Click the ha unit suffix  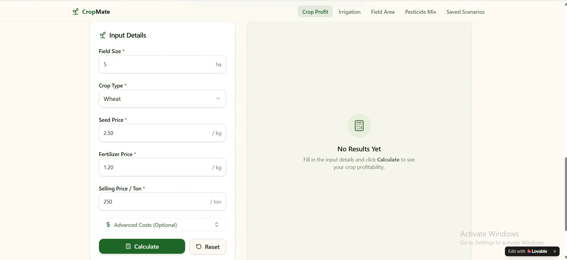(x=219, y=64)
